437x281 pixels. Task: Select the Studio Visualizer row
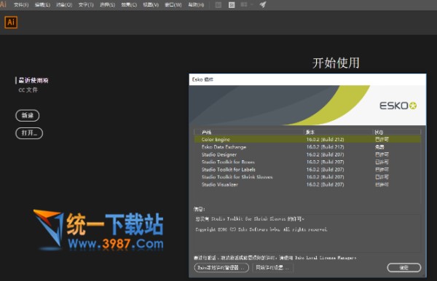[x=307, y=184]
